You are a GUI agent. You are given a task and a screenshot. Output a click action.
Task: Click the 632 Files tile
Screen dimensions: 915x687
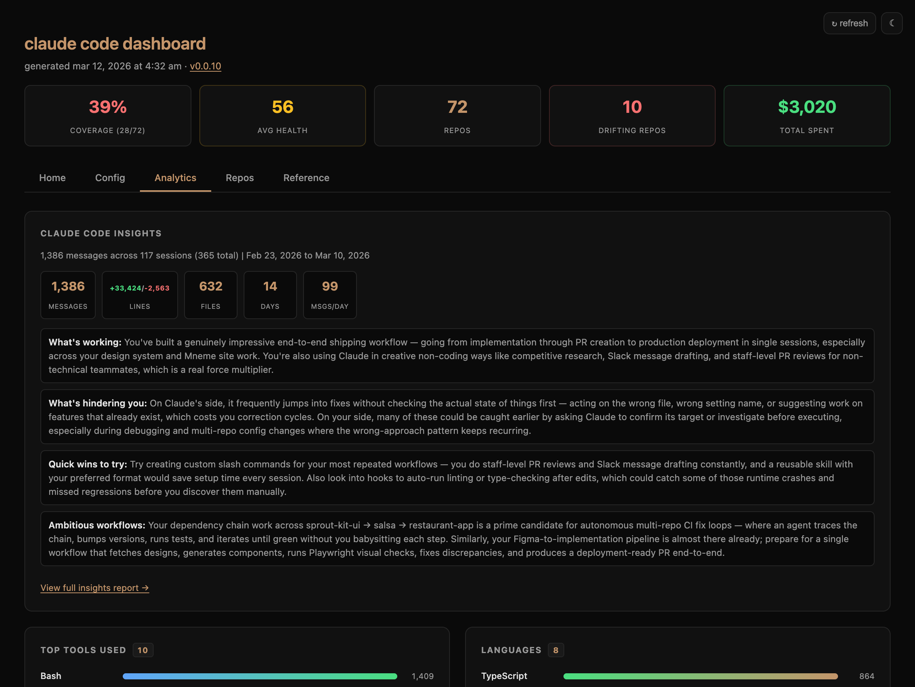(x=210, y=295)
